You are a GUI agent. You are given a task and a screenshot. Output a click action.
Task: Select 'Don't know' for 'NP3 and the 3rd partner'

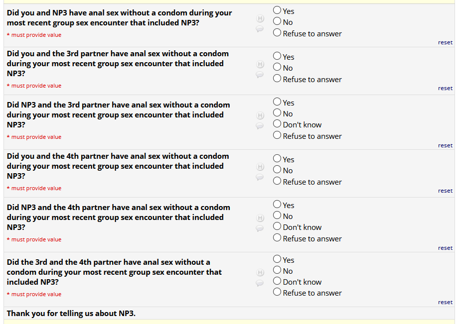(277, 124)
